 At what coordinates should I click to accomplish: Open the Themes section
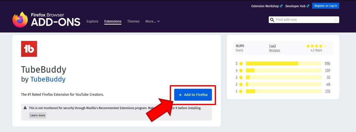[x=133, y=21]
